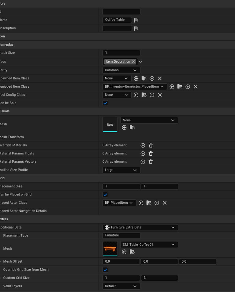Click the empty Visuals Mesh thumbnail

coord(110,124)
